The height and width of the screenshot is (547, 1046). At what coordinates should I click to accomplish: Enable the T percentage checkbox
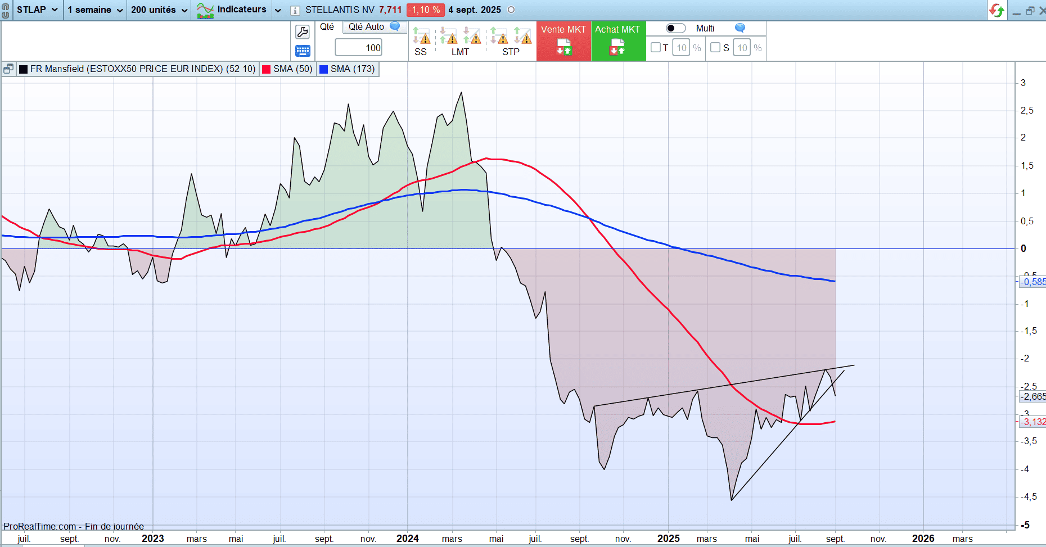tap(656, 48)
